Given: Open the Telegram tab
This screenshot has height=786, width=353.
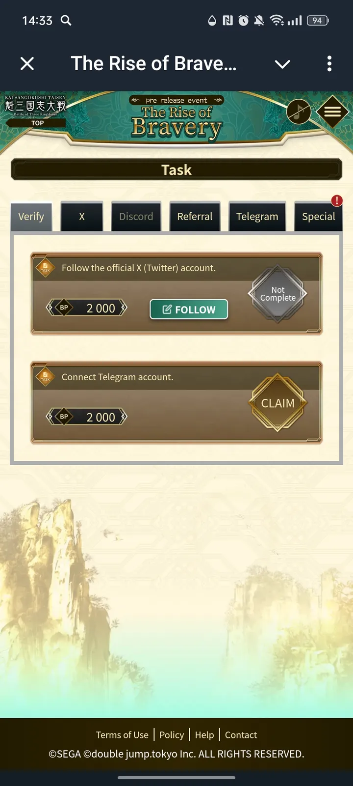Looking at the screenshot, I should coord(257,217).
